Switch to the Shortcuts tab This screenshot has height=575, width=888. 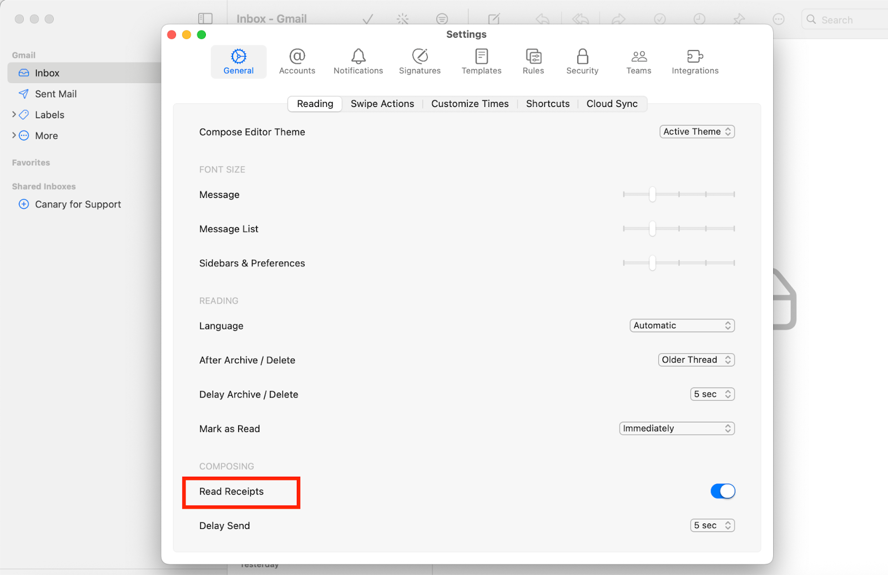click(548, 104)
